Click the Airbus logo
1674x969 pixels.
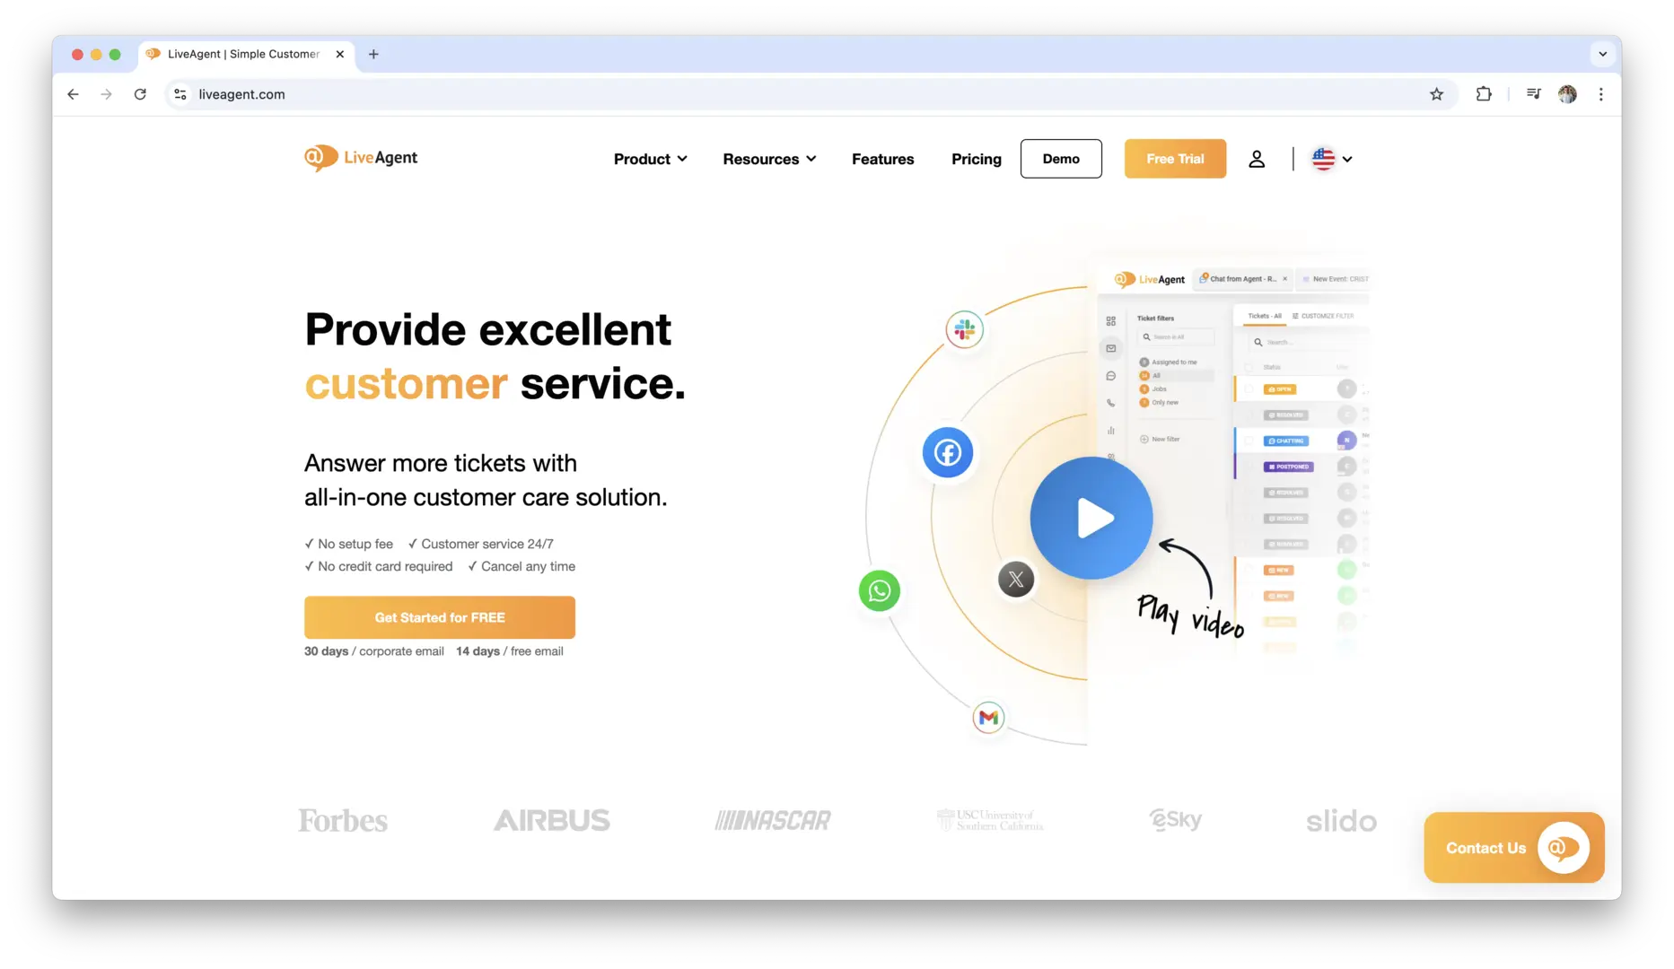551,820
